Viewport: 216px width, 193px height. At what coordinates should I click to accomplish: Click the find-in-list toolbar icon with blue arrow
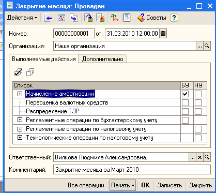pos(48,18)
